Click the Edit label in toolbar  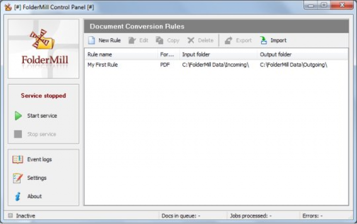[144, 40]
